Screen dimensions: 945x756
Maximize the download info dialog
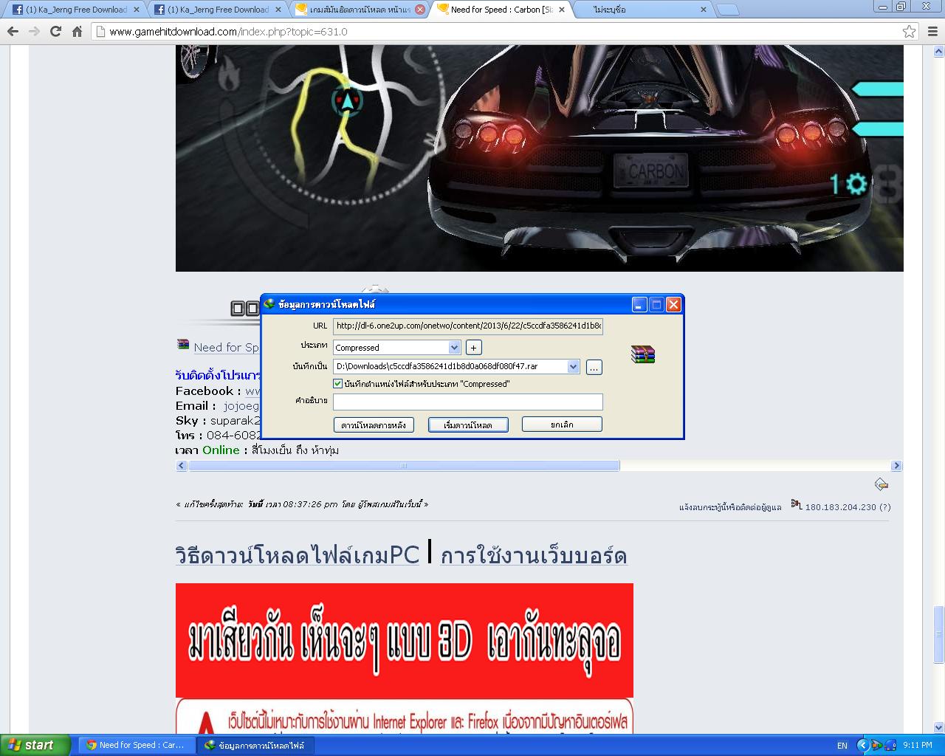pos(656,304)
